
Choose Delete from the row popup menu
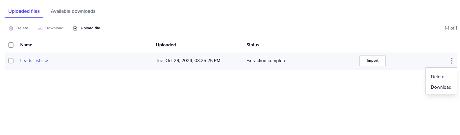pos(437,77)
